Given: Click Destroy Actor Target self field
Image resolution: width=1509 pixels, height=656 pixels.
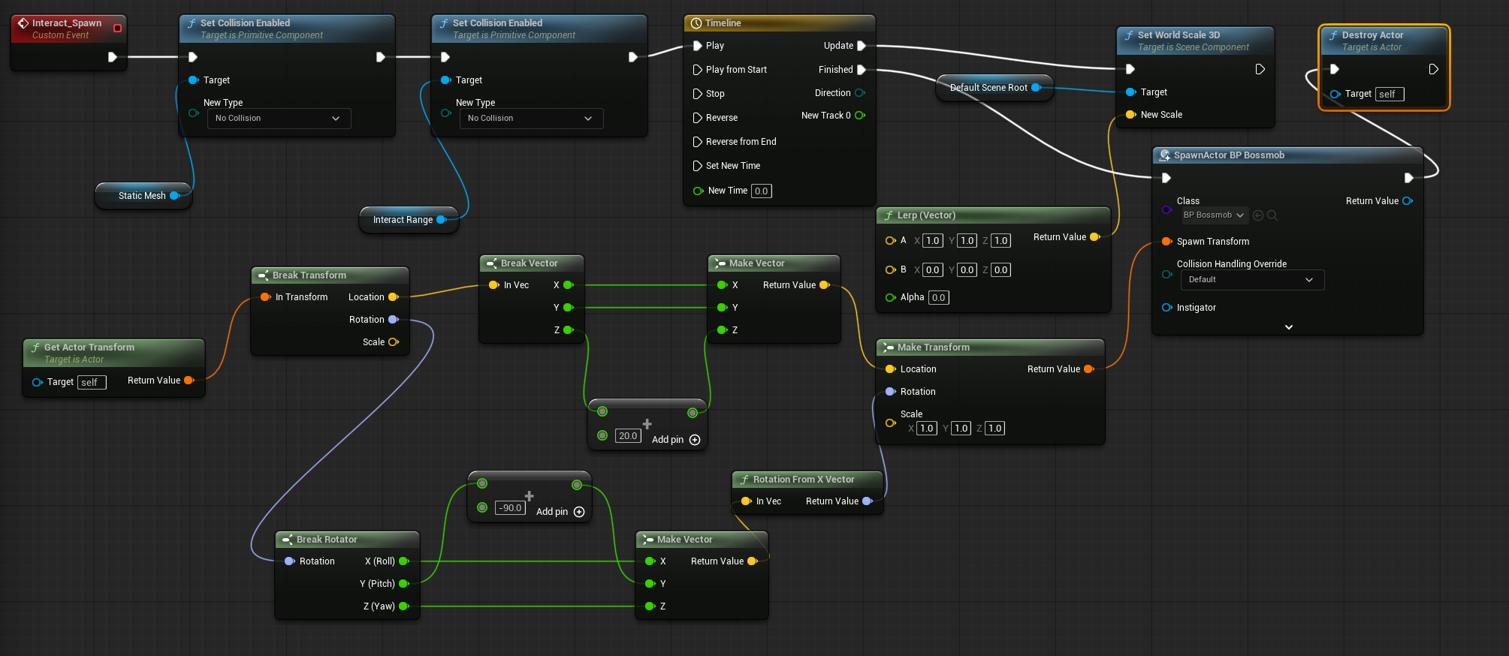Looking at the screenshot, I should click(x=1390, y=95).
